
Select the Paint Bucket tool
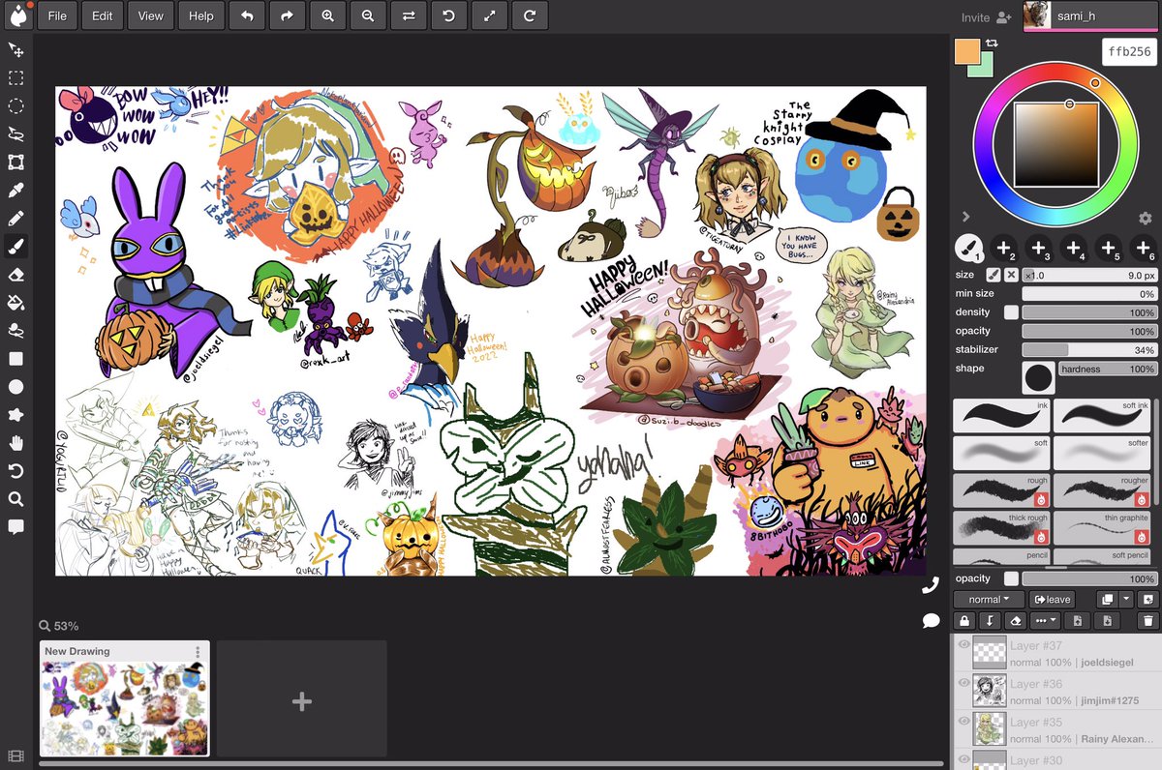pos(15,302)
